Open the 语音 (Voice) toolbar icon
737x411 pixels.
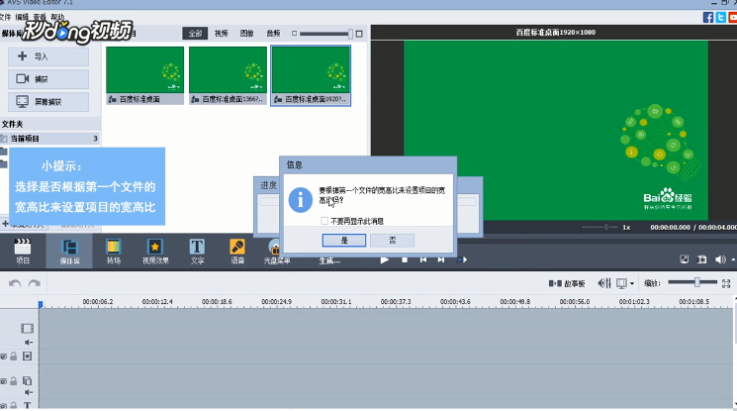tap(236, 252)
